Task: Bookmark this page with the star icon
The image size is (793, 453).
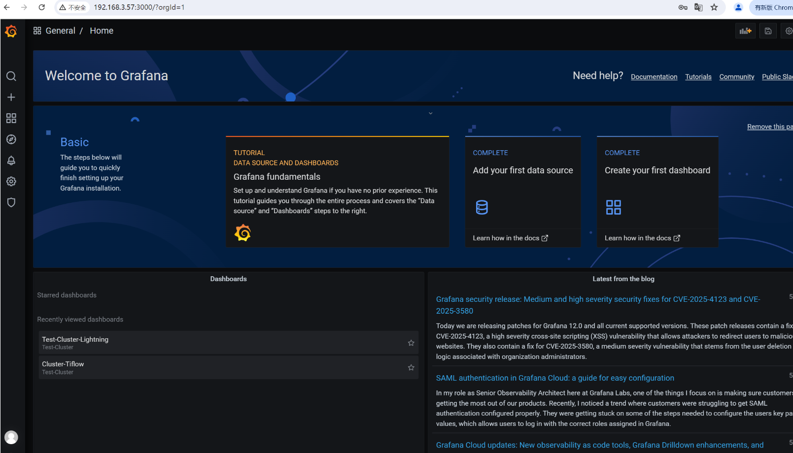Action: [x=714, y=7]
